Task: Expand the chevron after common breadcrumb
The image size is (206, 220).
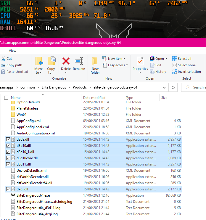Action: pos(38,87)
